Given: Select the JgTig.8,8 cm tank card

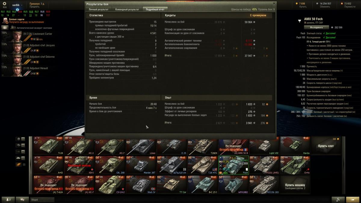Looking at the screenshot, I should click(172, 165).
